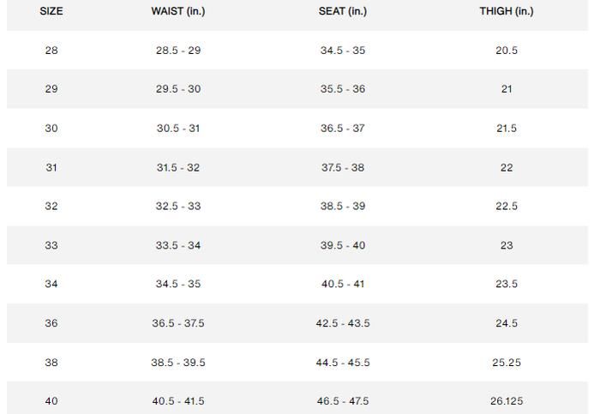
Task: Click the THIGH (in.) column header
Action: [507, 11]
